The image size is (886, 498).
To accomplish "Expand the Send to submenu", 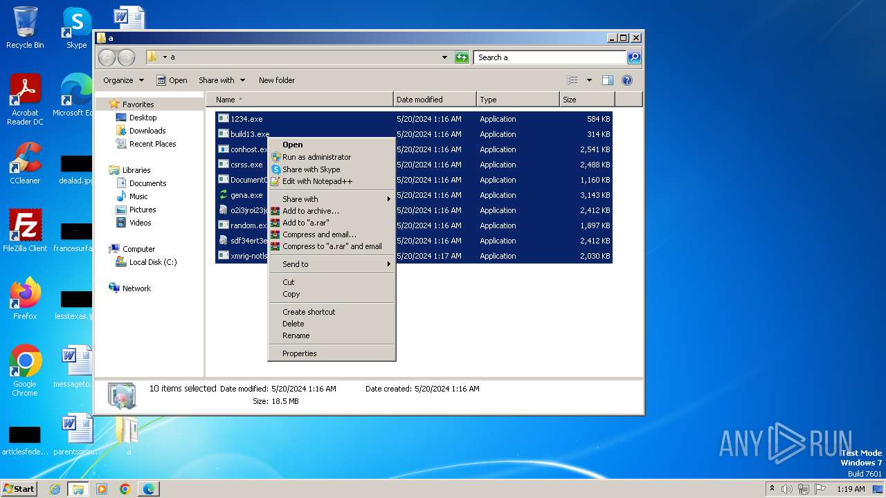I will 332,264.
